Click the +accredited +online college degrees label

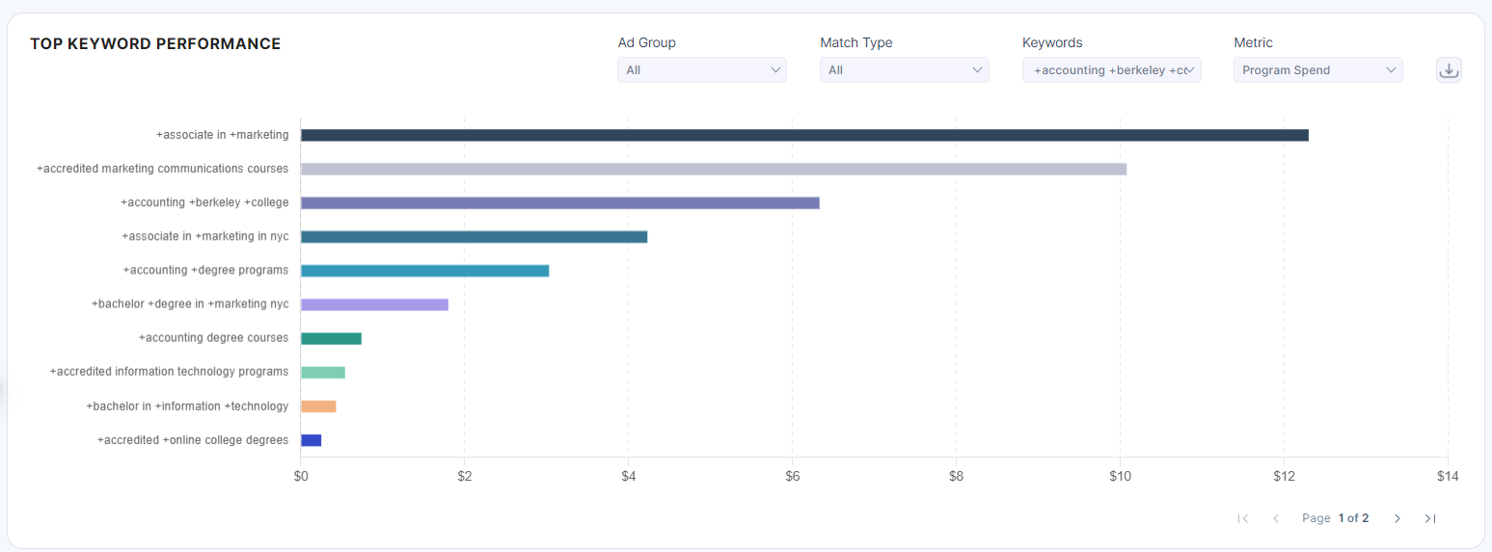[193, 440]
